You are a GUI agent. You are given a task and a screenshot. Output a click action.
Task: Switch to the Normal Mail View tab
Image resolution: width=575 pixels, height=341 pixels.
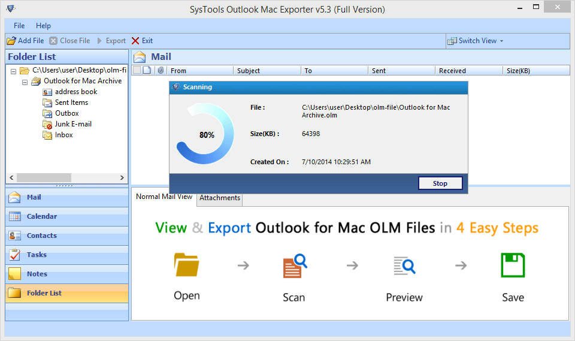164,197
